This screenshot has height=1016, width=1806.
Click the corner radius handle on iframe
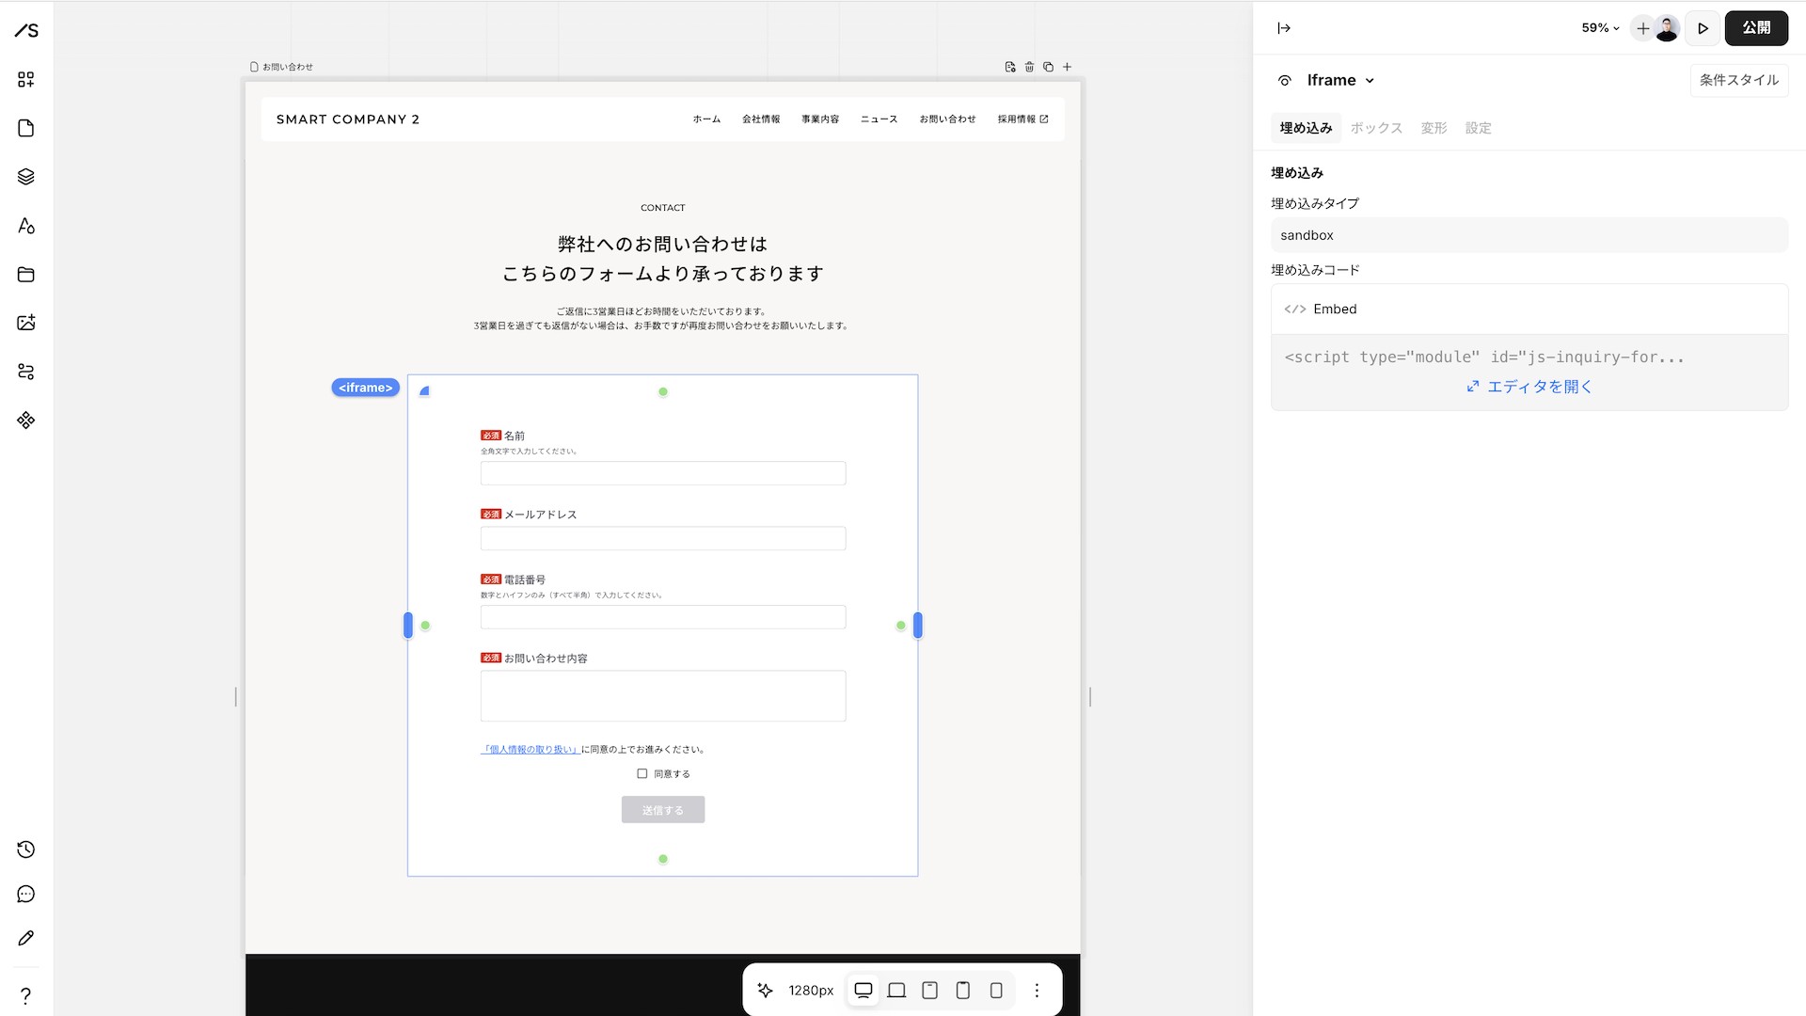tap(424, 390)
